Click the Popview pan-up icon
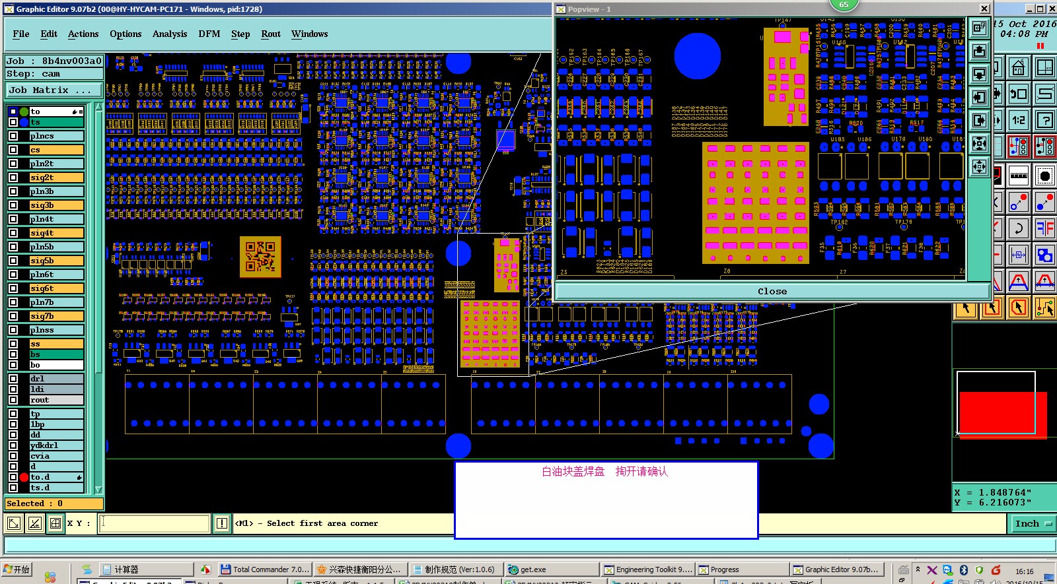 click(979, 51)
